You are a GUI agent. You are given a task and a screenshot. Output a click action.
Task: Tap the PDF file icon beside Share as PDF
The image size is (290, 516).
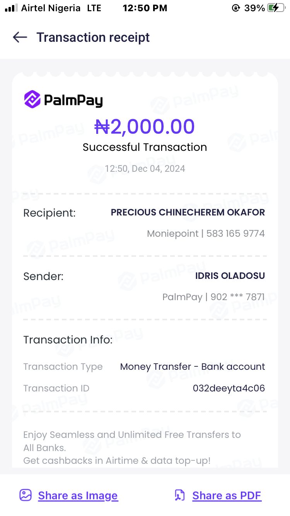[180, 495]
